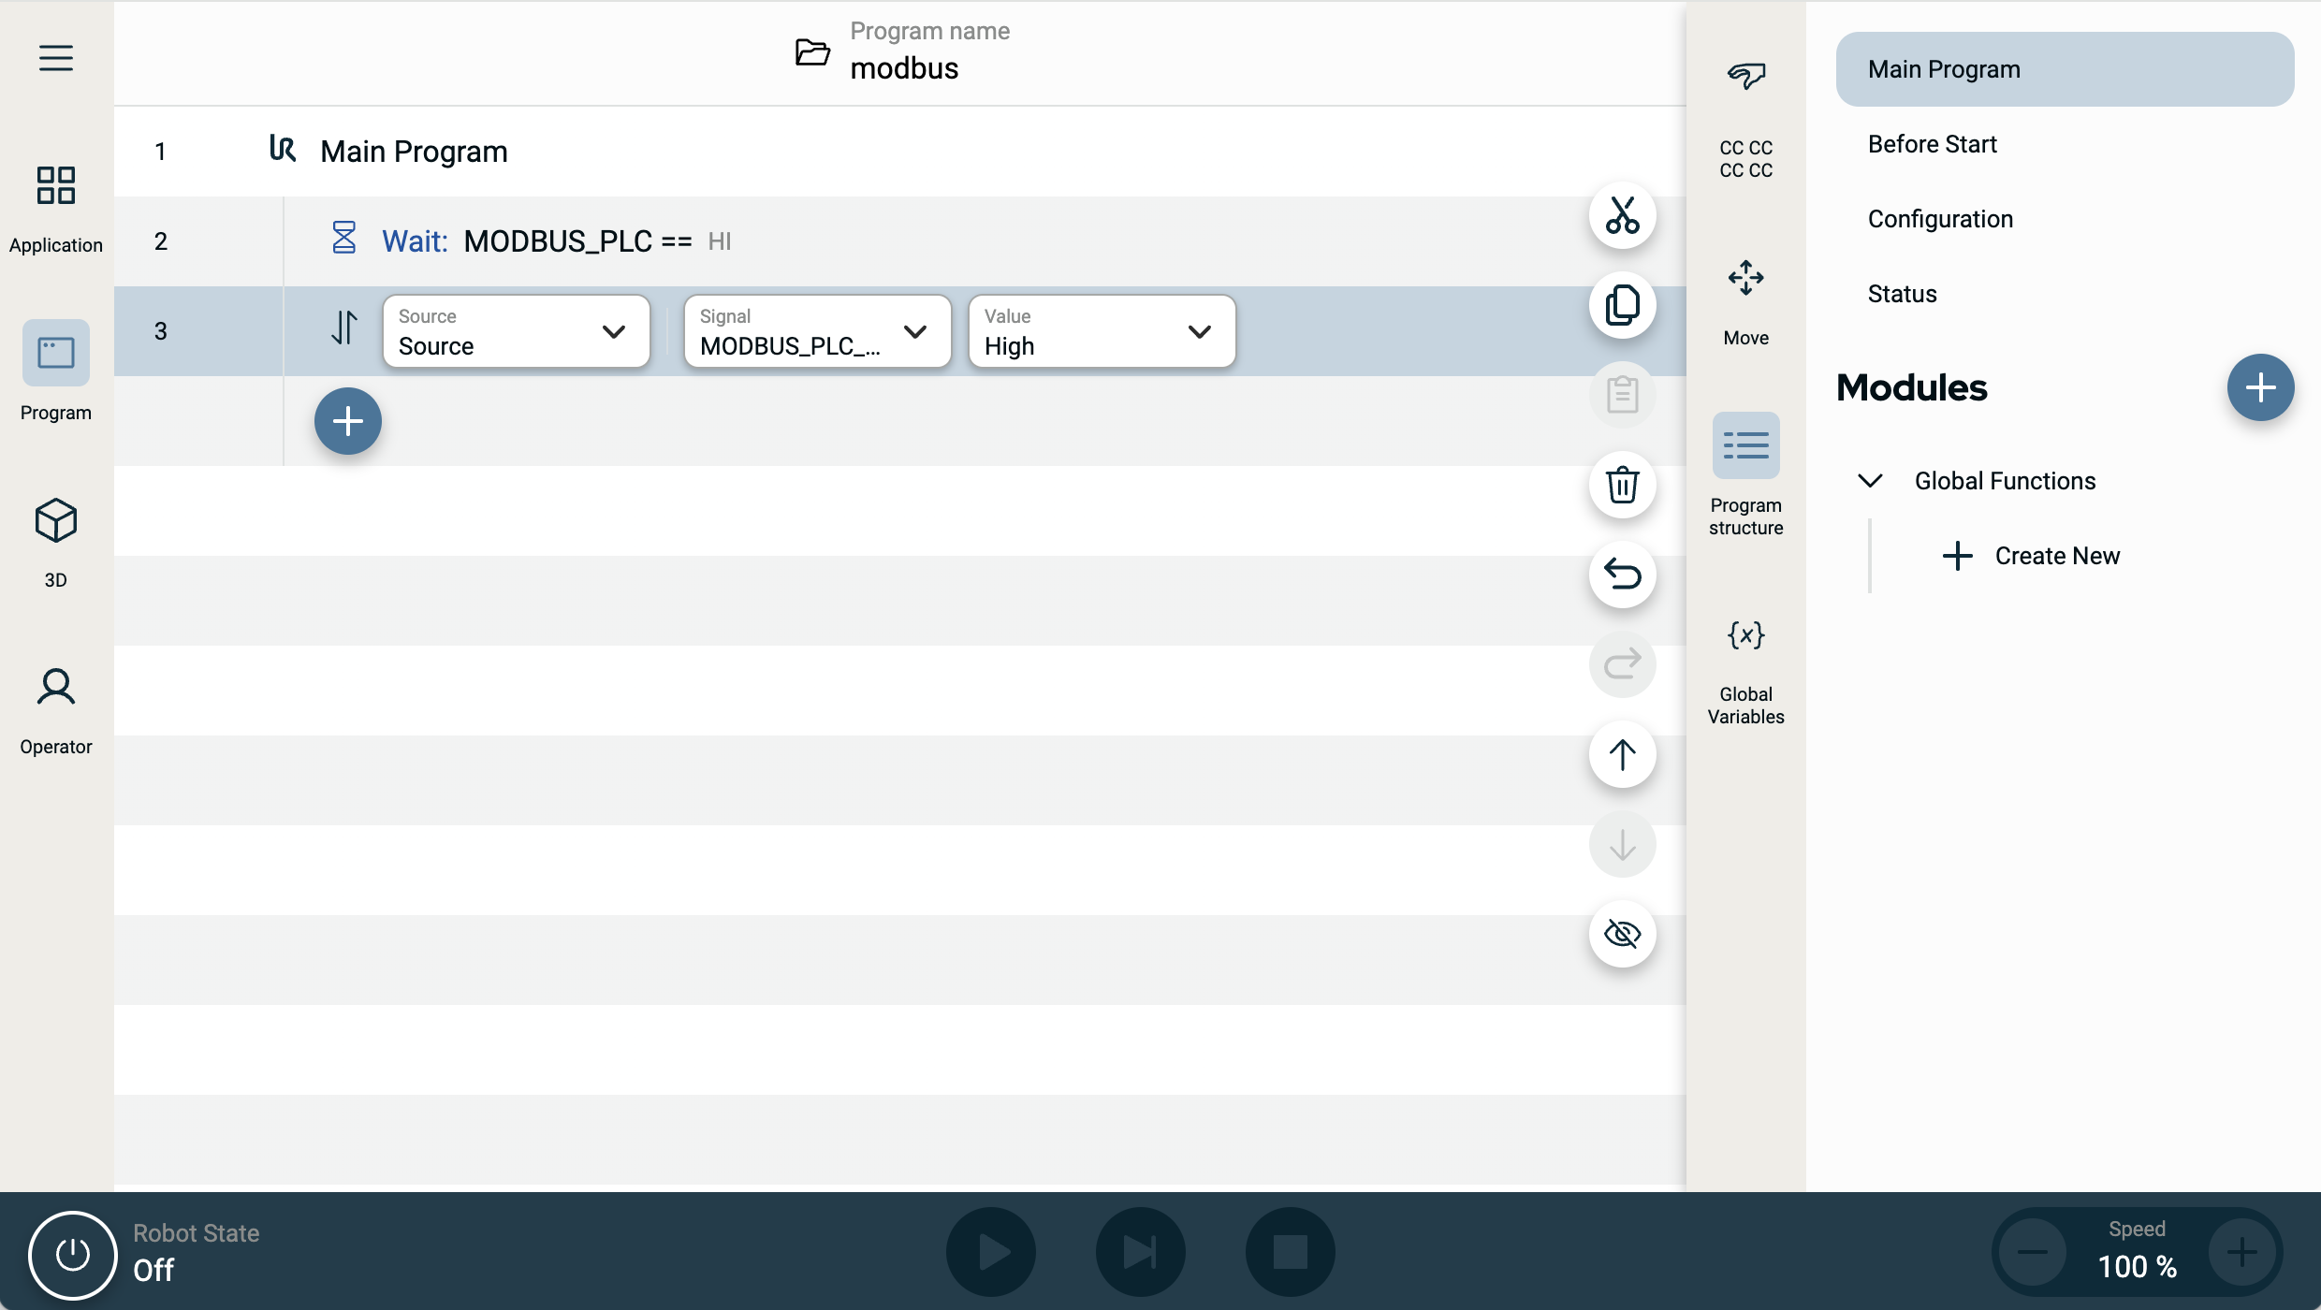Viewport: 2321px width, 1310px height.
Task: Delete the selected node with trash icon
Action: tap(1622, 485)
